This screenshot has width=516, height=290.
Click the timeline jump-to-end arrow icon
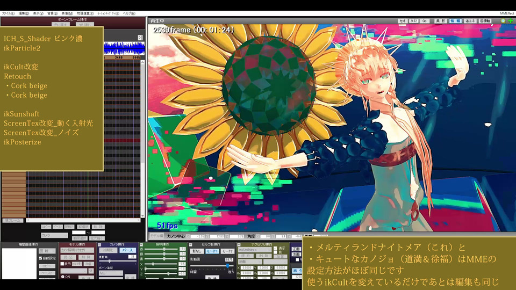point(140,38)
